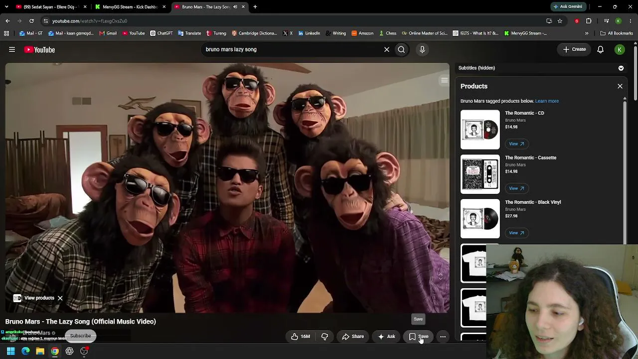
Task: Share the Lazy Song video
Action: pos(353,337)
